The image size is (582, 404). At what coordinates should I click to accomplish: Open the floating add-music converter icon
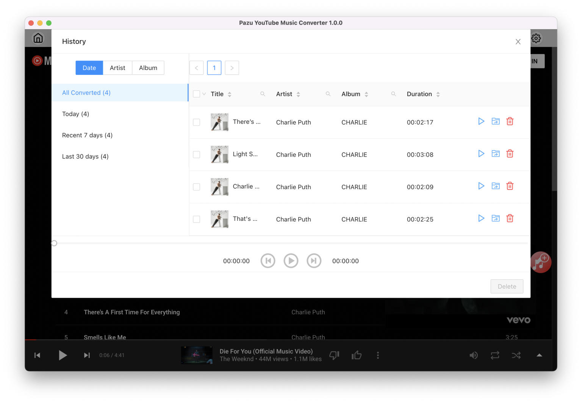(x=540, y=262)
